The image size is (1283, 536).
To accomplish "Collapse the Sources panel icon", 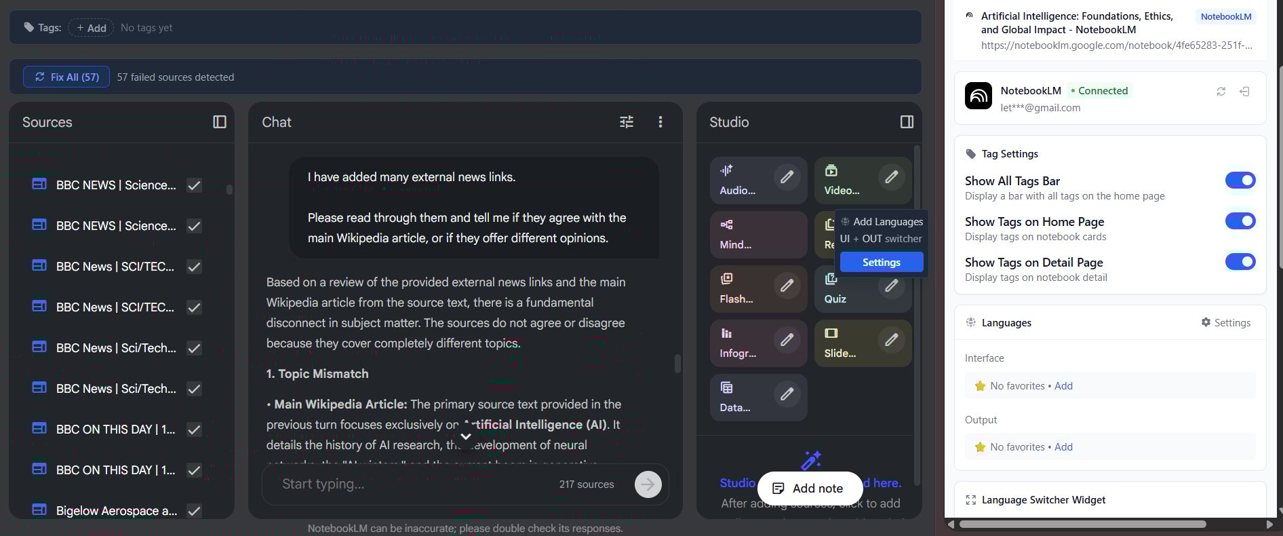I will point(220,122).
